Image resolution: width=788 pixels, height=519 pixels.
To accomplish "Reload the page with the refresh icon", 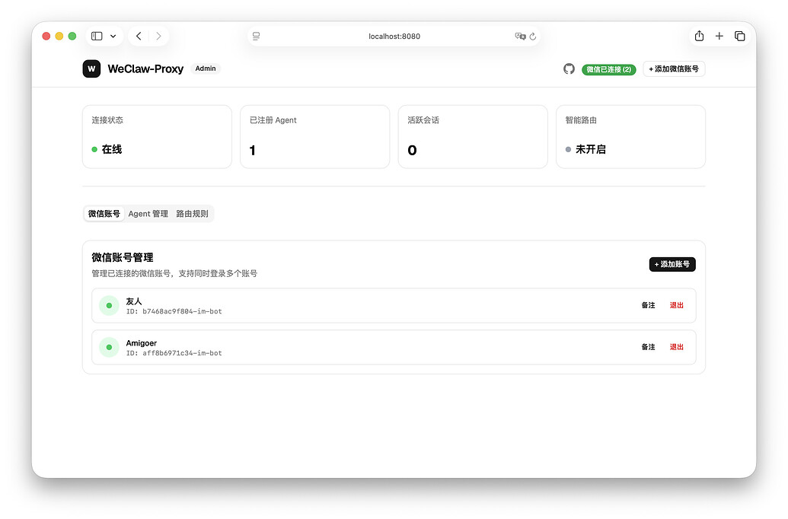I will coord(533,37).
